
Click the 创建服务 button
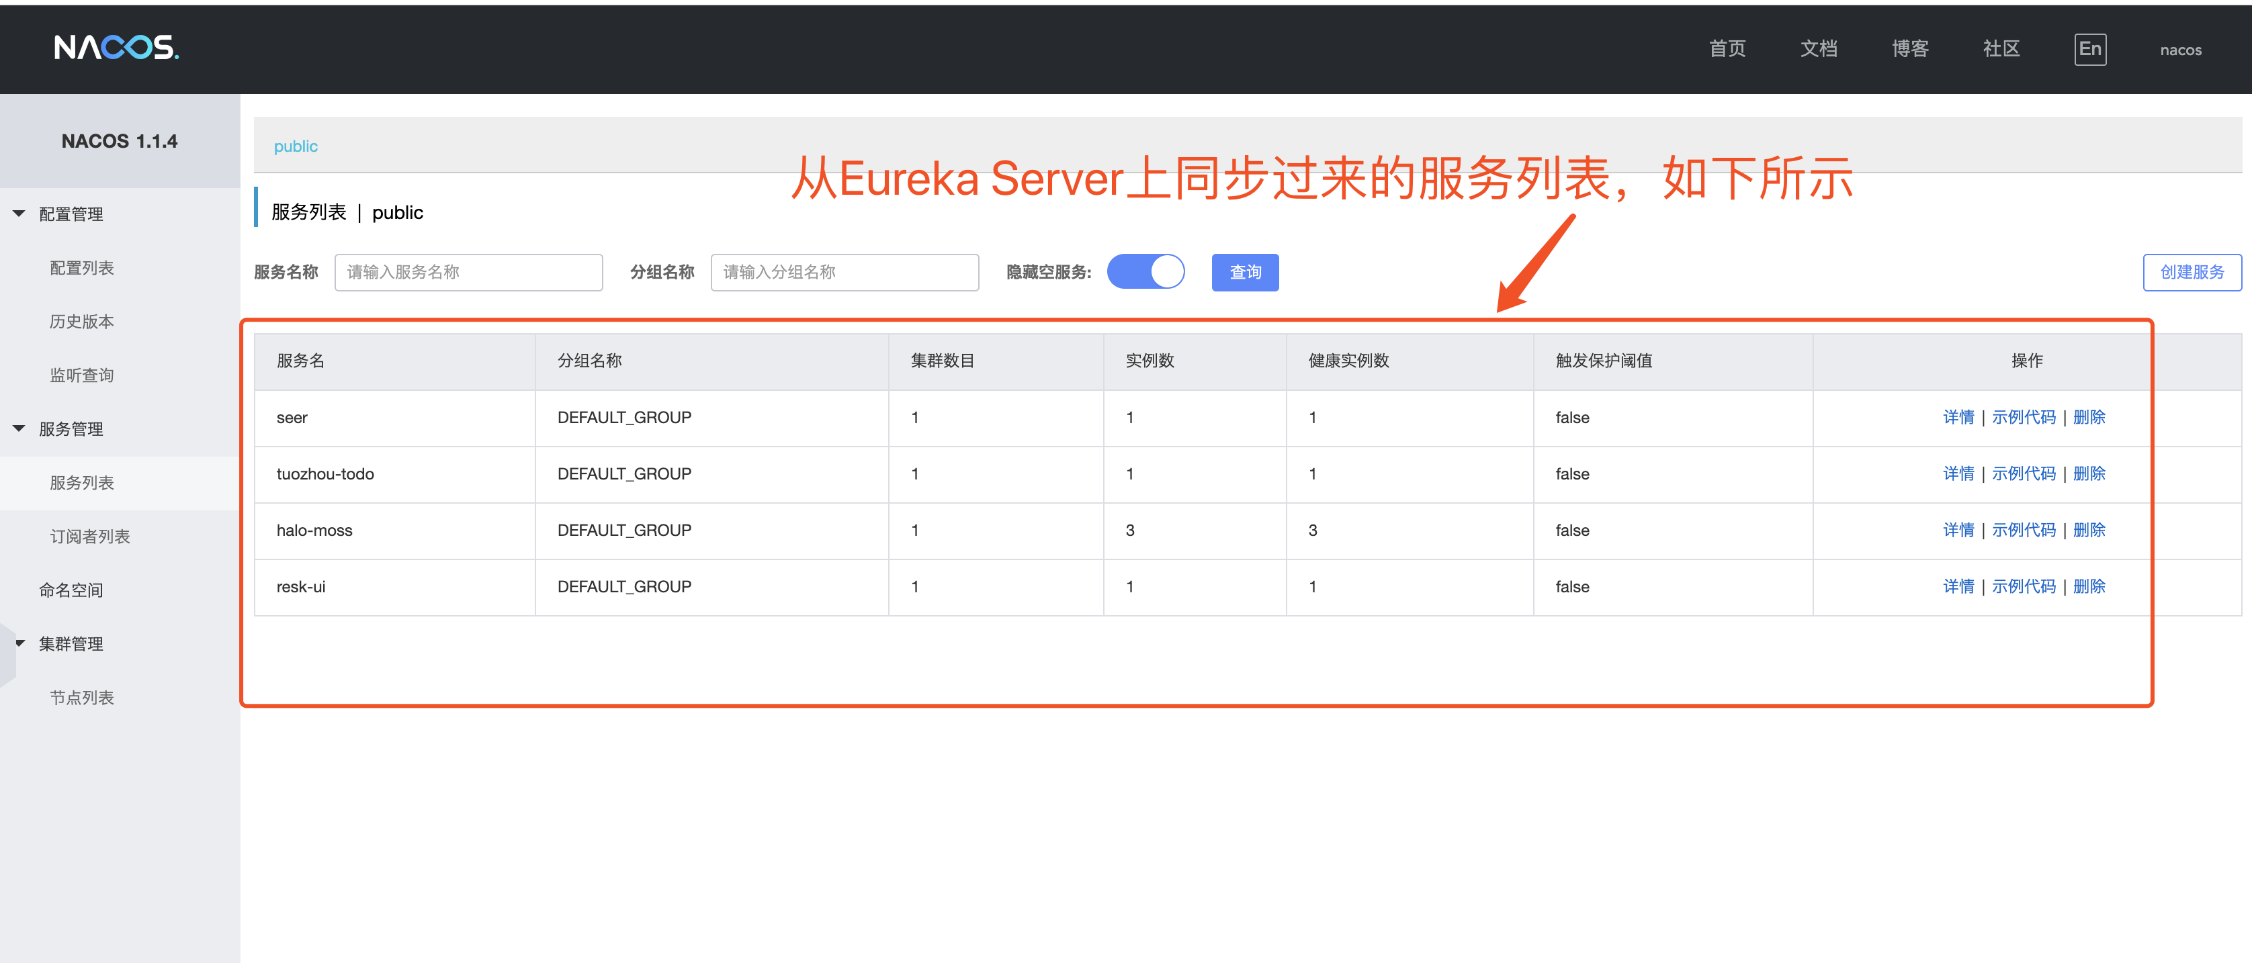(x=2192, y=273)
